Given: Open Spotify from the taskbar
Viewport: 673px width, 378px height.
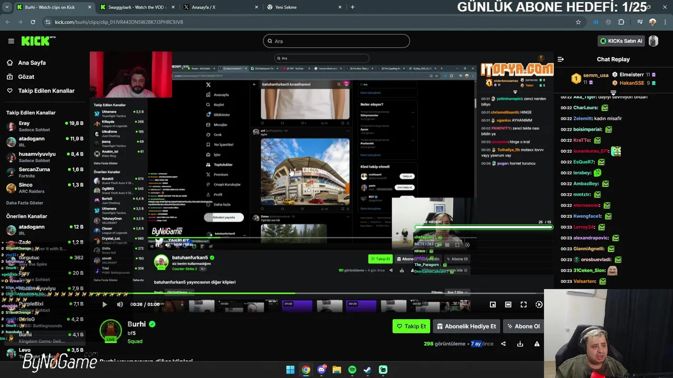Looking at the screenshot, I should coord(352,370).
